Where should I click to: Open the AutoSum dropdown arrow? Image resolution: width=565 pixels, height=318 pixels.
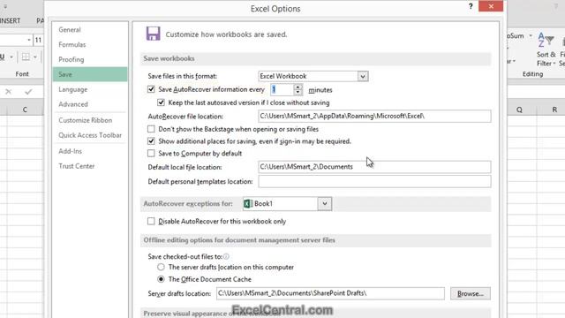pyautogui.click(x=531, y=35)
